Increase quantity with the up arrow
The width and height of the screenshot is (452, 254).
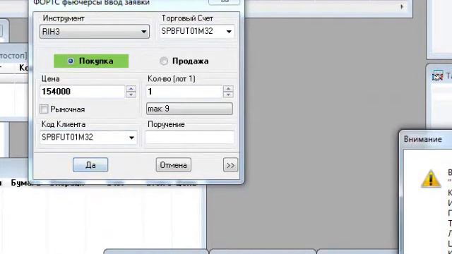(228, 88)
